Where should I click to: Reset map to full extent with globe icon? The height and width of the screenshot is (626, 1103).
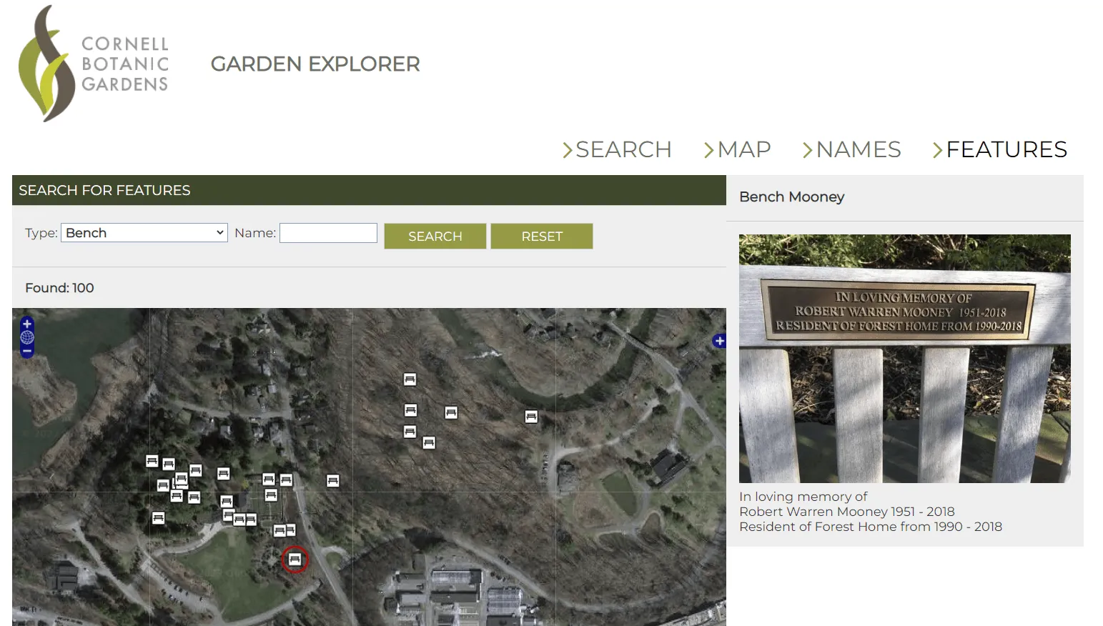click(x=27, y=337)
